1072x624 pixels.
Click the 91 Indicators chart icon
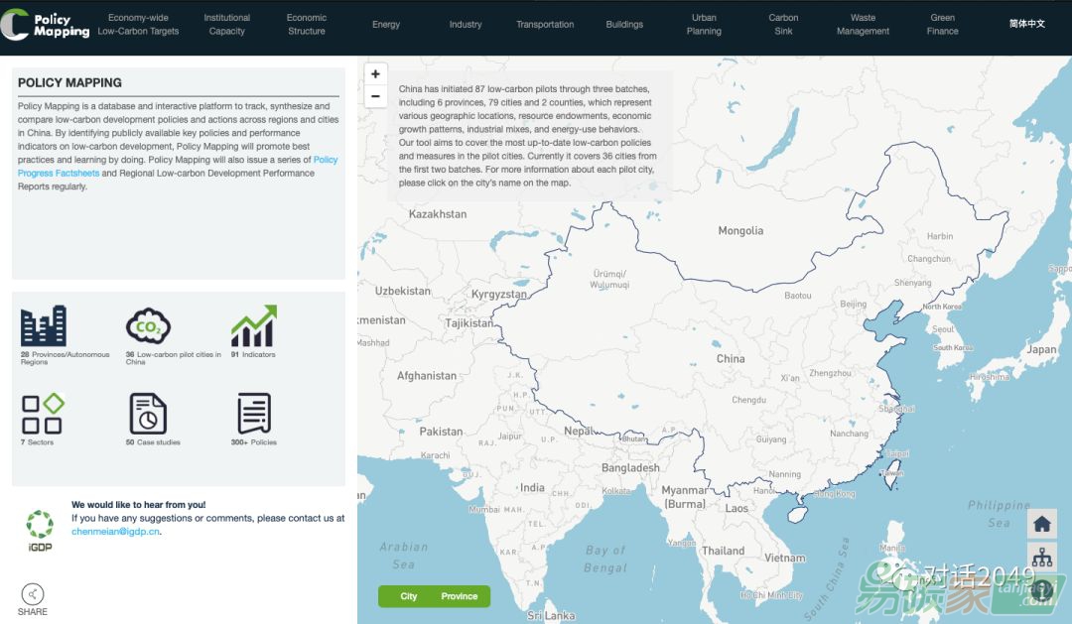(253, 325)
